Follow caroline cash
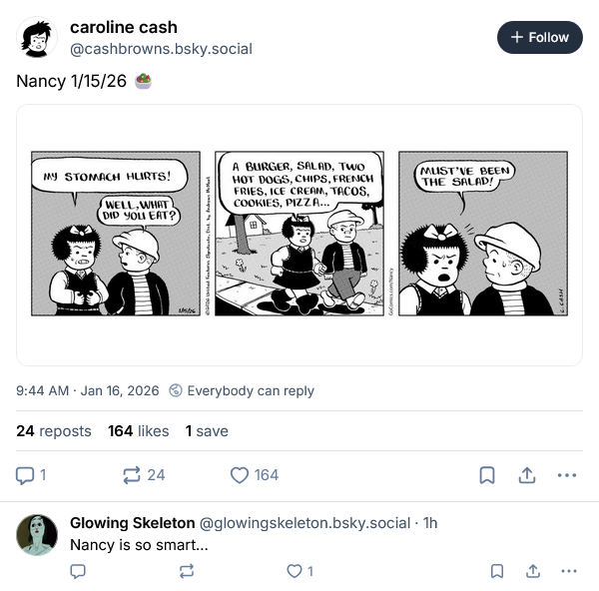 (x=539, y=37)
